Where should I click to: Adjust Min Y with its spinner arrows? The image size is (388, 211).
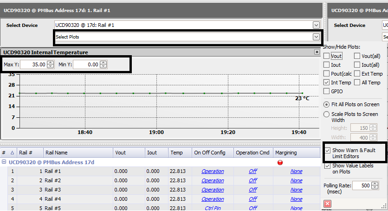[x=103, y=64]
